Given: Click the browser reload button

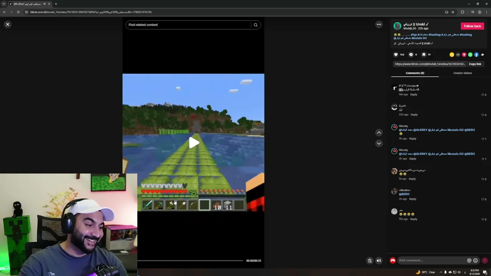Looking at the screenshot, I should pos(18,12).
